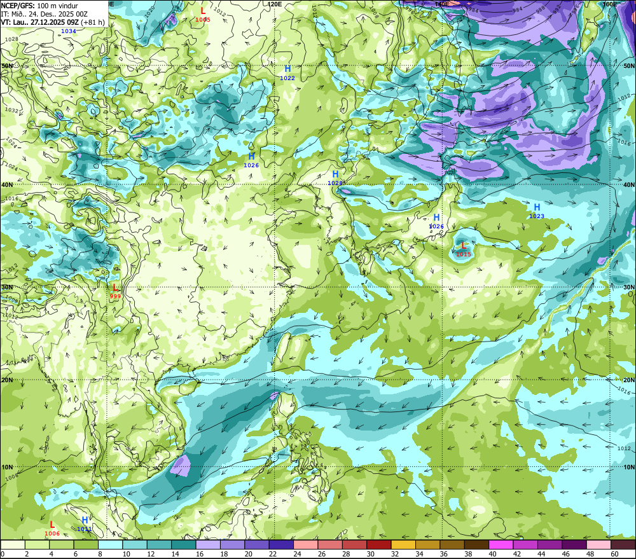Click the blue 1034 pressure value

click(x=69, y=31)
